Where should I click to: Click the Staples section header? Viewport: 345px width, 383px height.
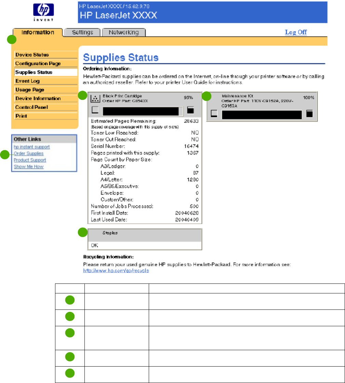[145, 235]
